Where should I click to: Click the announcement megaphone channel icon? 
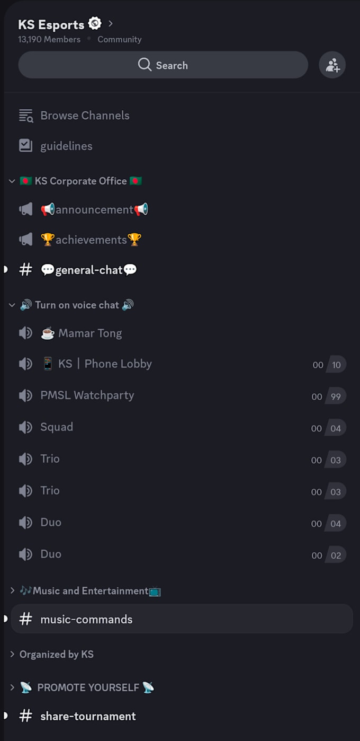26,209
